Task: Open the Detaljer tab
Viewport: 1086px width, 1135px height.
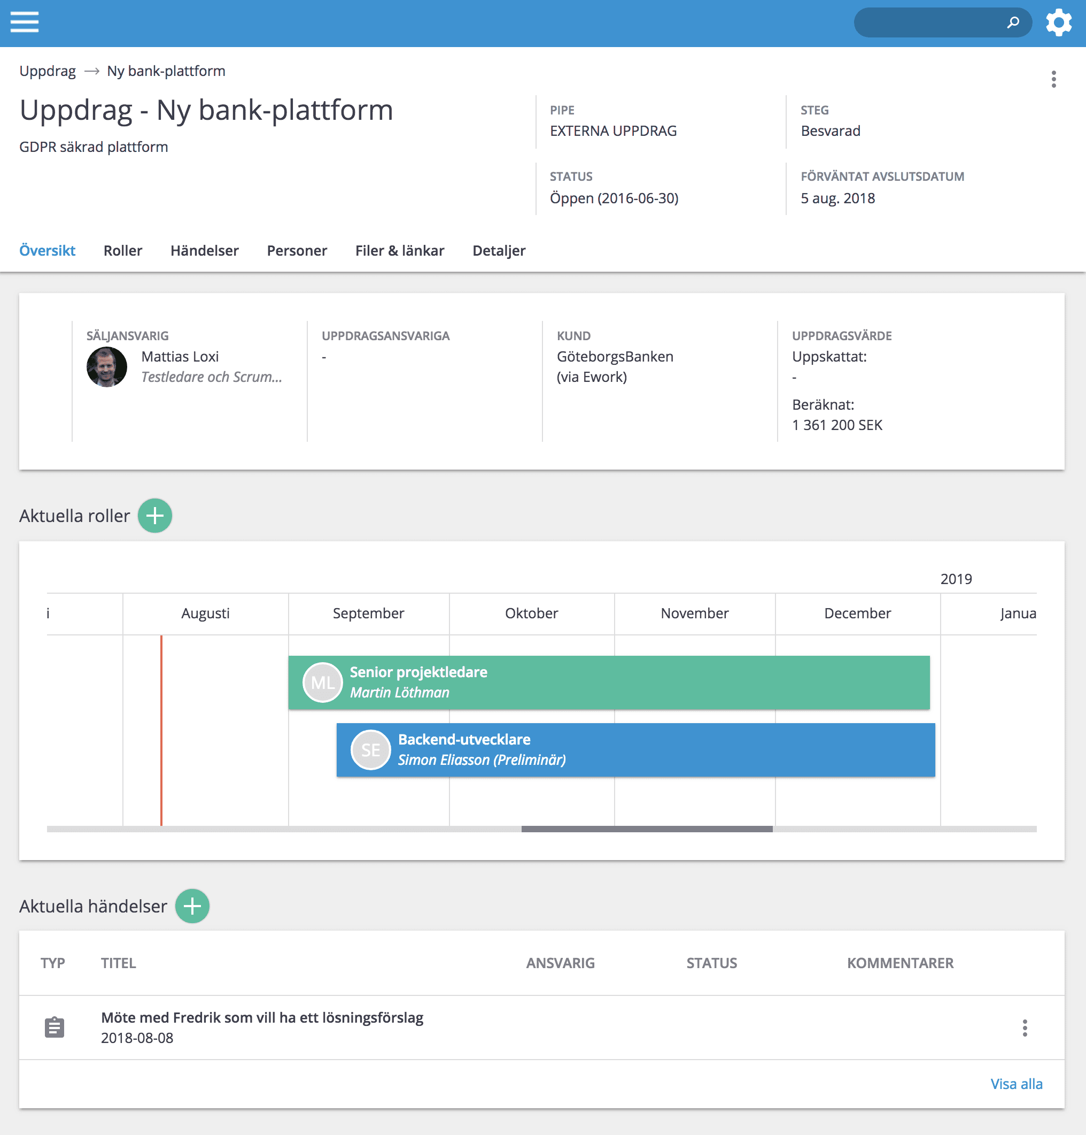Action: 499,251
